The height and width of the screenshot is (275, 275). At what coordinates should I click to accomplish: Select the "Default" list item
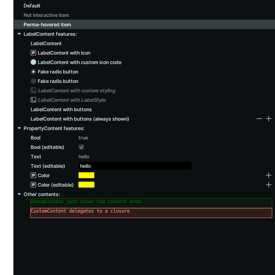[x=32, y=6]
